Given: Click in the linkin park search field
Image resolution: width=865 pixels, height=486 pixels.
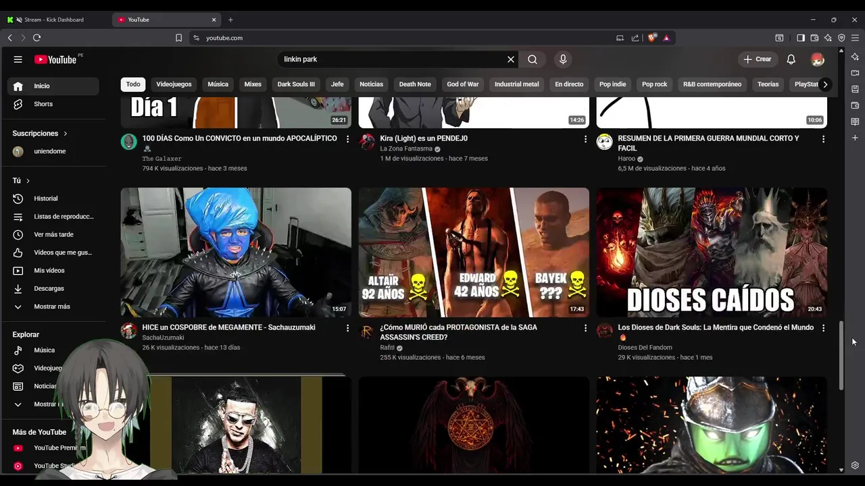Looking at the screenshot, I should tap(392, 59).
